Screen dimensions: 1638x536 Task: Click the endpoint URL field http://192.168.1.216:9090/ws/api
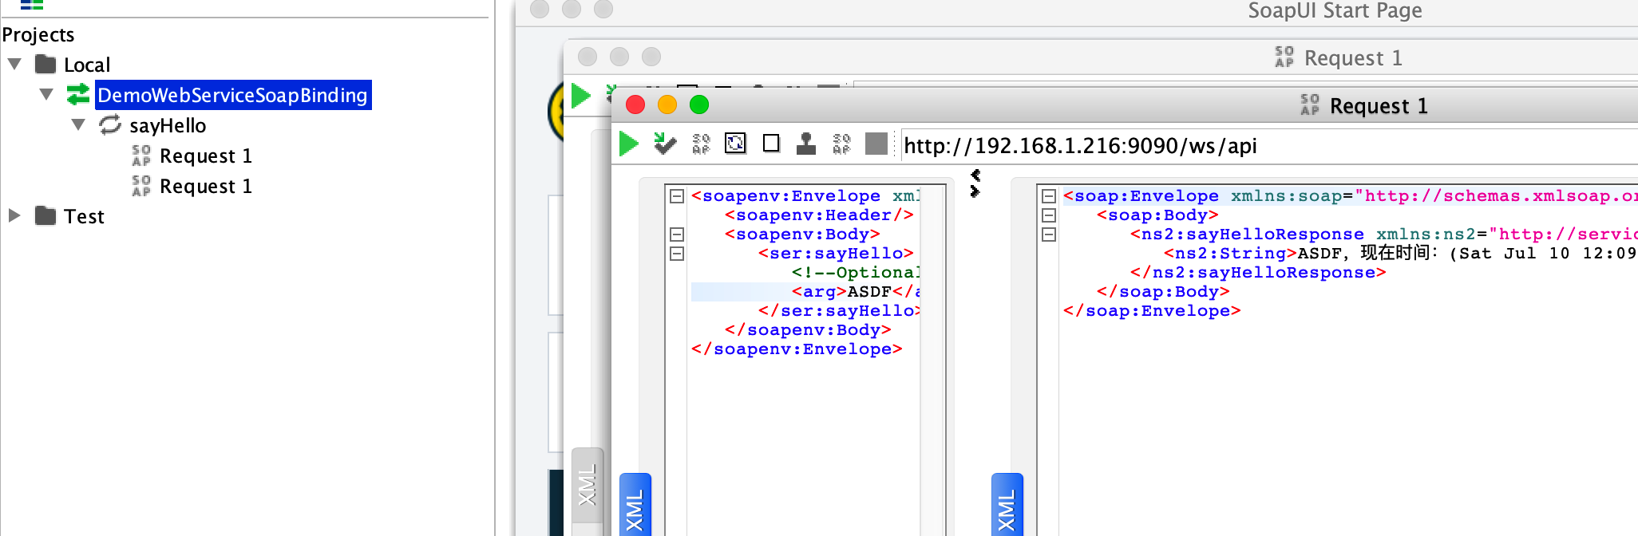[1269, 146]
